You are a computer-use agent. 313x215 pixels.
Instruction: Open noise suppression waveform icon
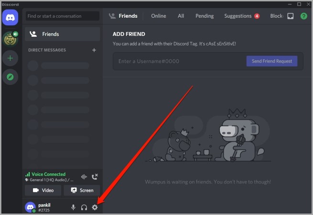click(84, 177)
